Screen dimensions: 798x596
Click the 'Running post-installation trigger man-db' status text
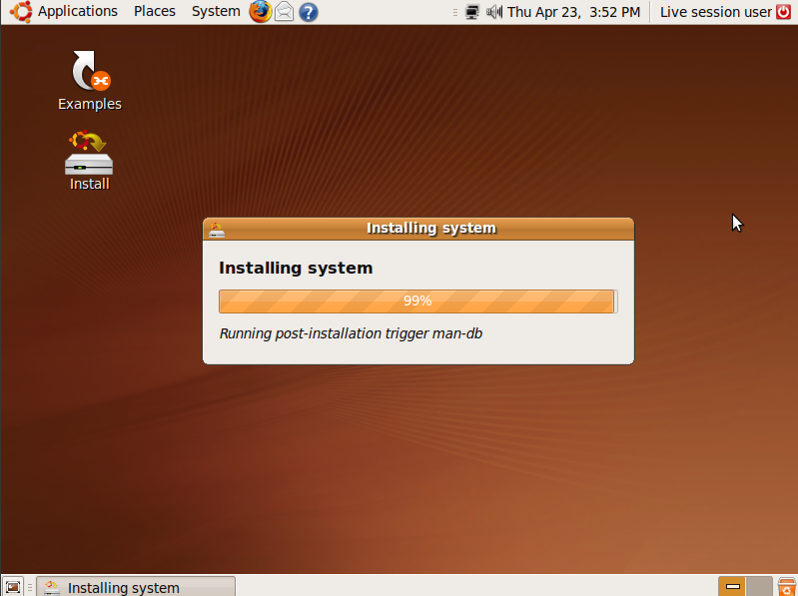click(x=351, y=333)
